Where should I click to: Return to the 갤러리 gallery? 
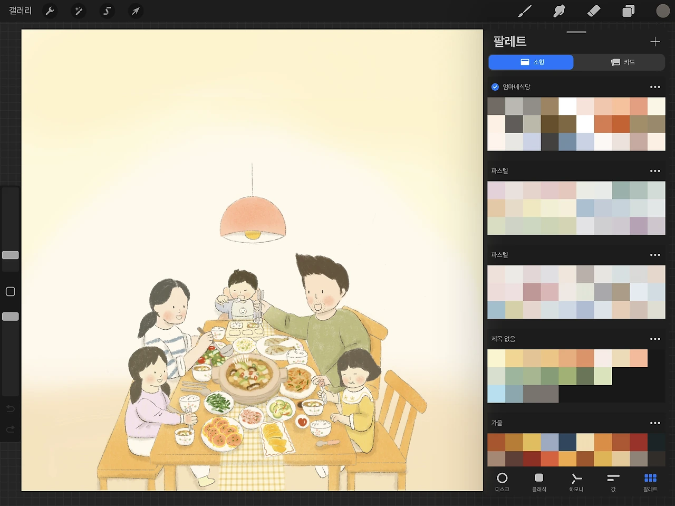[x=21, y=11]
